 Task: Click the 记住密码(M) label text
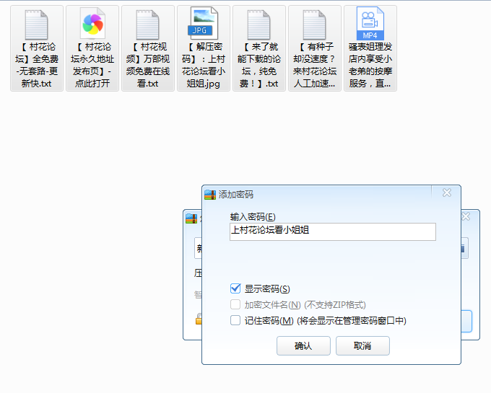click(x=269, y=320)
